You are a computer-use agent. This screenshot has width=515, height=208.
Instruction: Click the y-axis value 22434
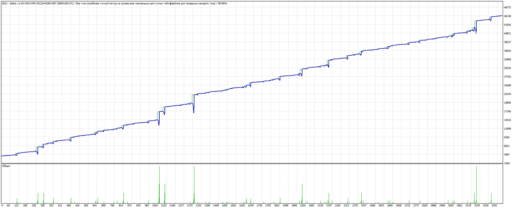coord(508,94)
